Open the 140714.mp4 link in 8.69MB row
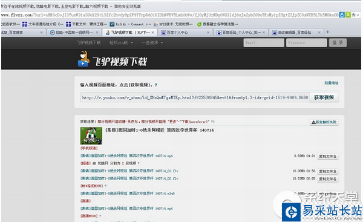 tap(126, 156)
